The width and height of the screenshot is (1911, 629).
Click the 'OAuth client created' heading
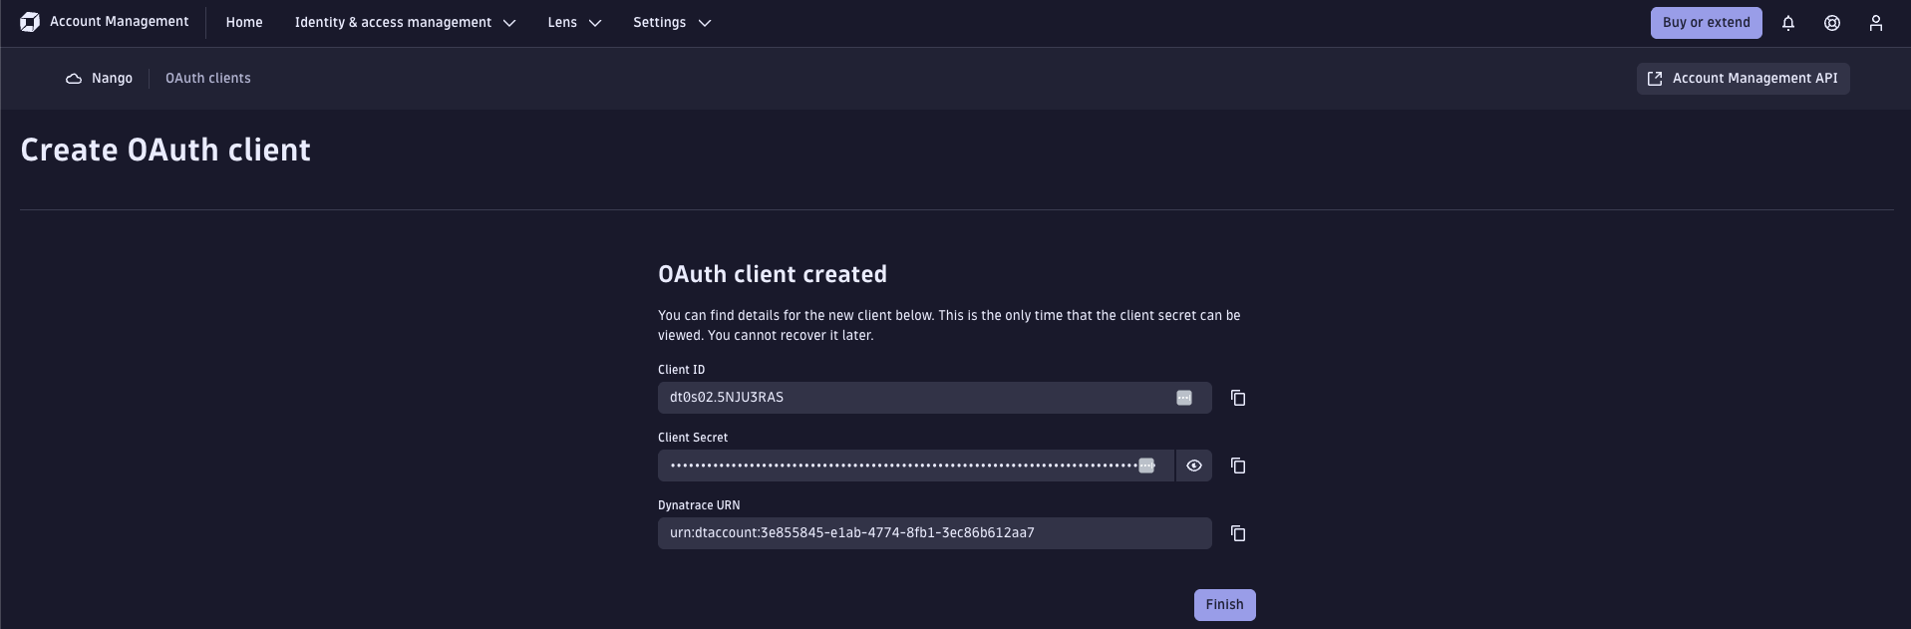773,274
